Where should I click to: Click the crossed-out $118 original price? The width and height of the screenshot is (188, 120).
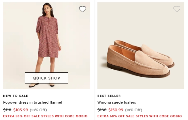point(7,110)
